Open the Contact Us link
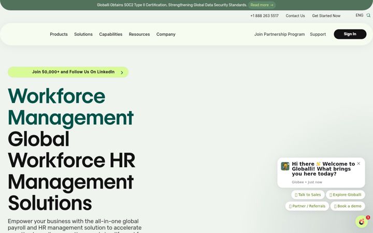 pos(295,16)
